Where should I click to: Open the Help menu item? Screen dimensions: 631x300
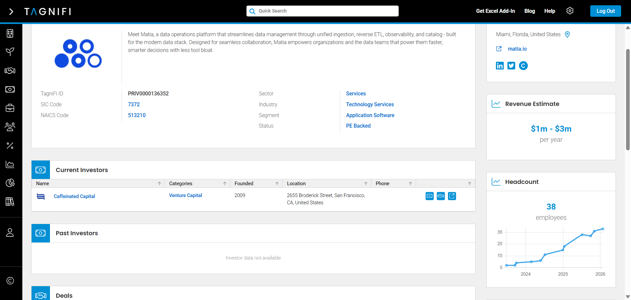pos(549,11)
